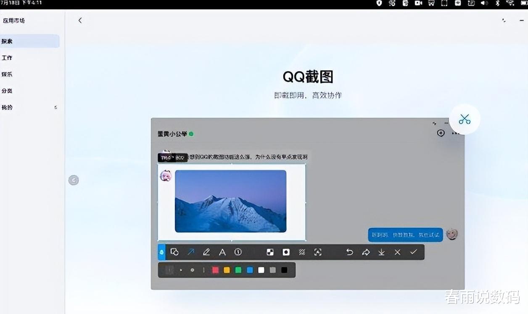Pick the white color swatch
The image size is (528, 314).
[261, 270]
